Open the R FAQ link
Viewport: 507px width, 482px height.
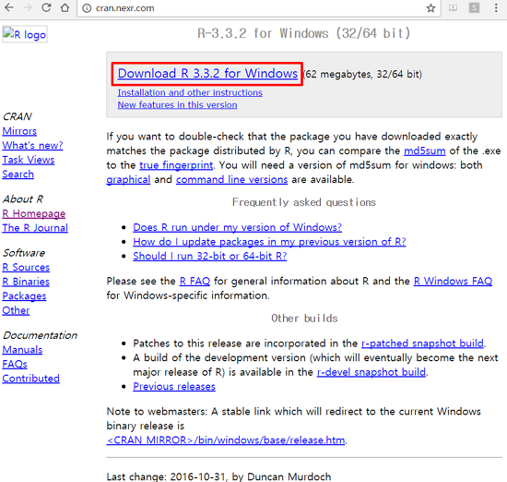click(195, 281)
